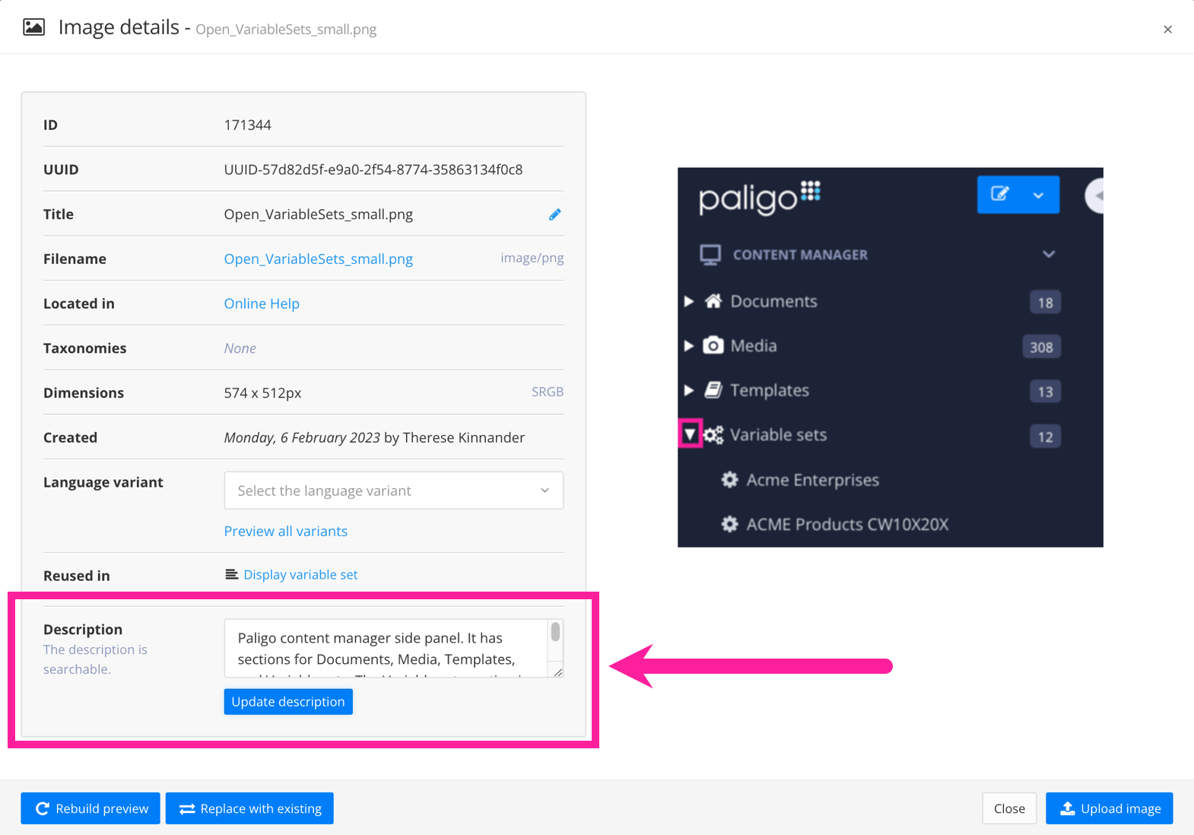The width and height of the screenshot is (1194, 835).
Task: Open the Language variant dropdown
Action: (393, 491)
